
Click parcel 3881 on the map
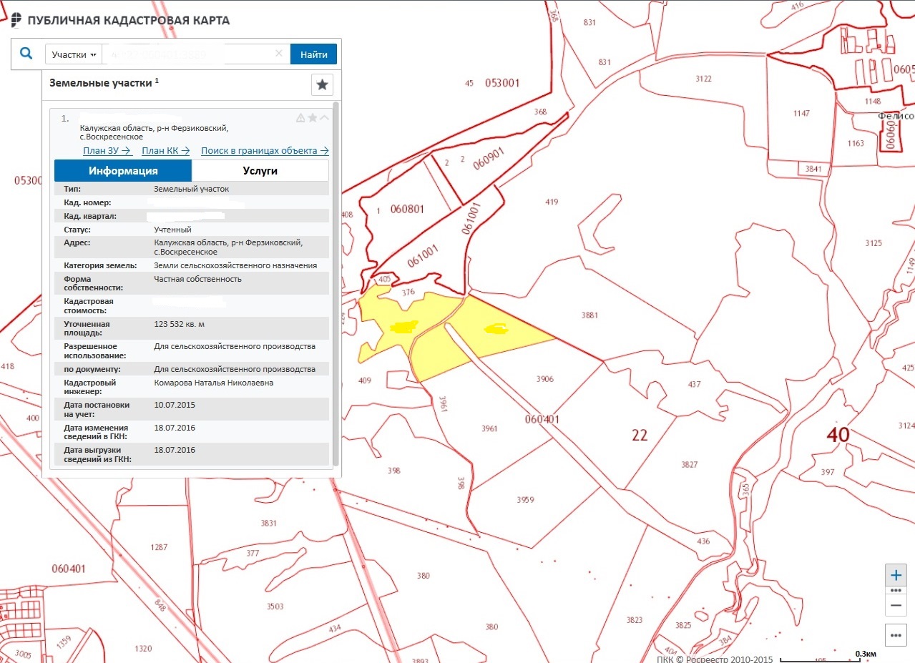tap(589, 315)
